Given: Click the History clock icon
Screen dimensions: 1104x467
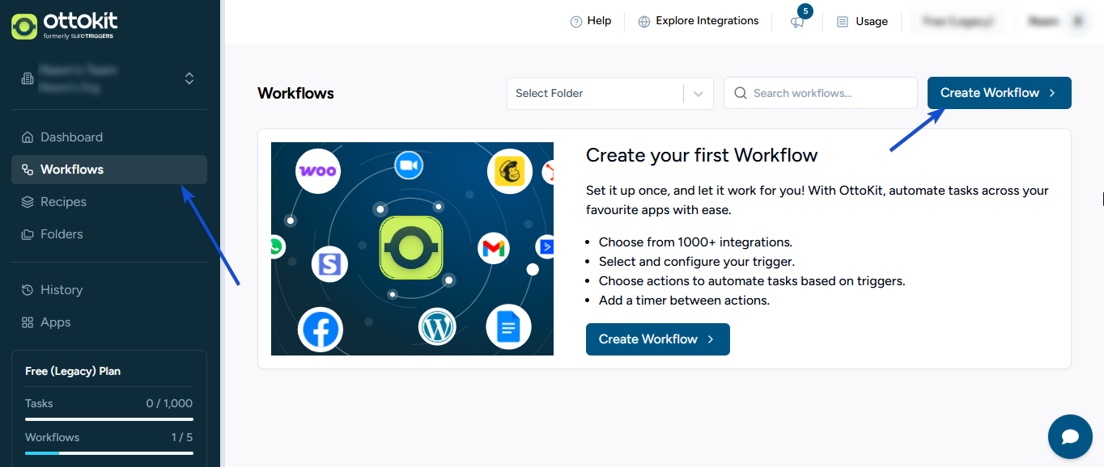Looking at the screenshot, I should pyautogui.click(x=28, y=290).
